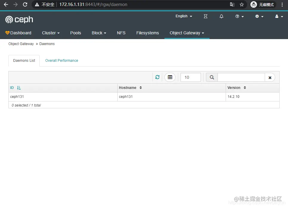
Task: Switch to the Overall Performance tab
Action: point(61,61)
